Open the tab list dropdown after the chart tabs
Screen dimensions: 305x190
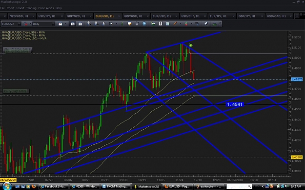coord(297,16)
